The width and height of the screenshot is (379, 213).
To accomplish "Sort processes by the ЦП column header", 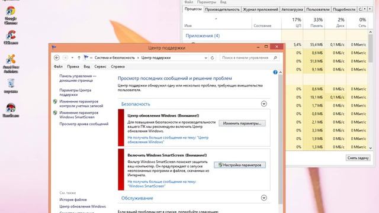I will (292, 22).
